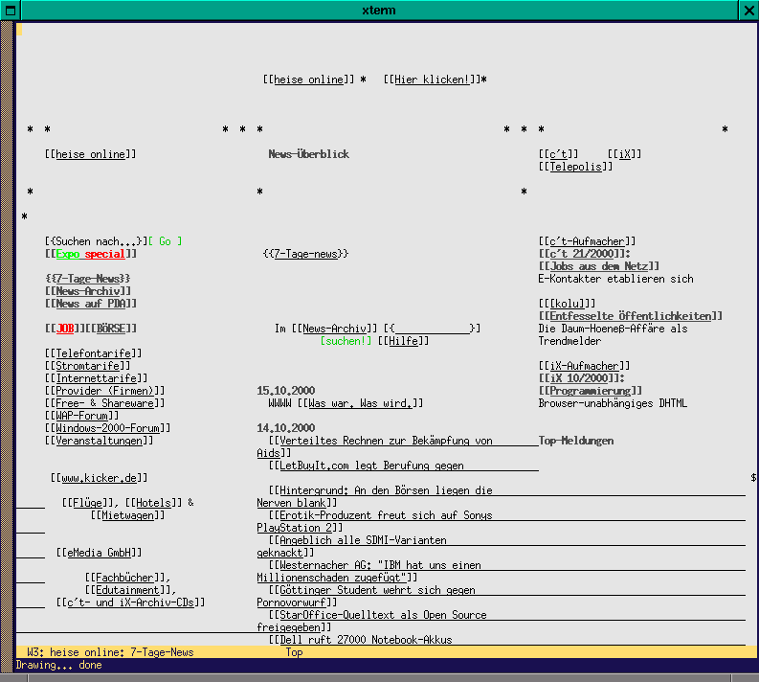This screenshot has height=682, width=759.
Task: Open 'Was war. Was wird.' article
Action: pos(360,403)
